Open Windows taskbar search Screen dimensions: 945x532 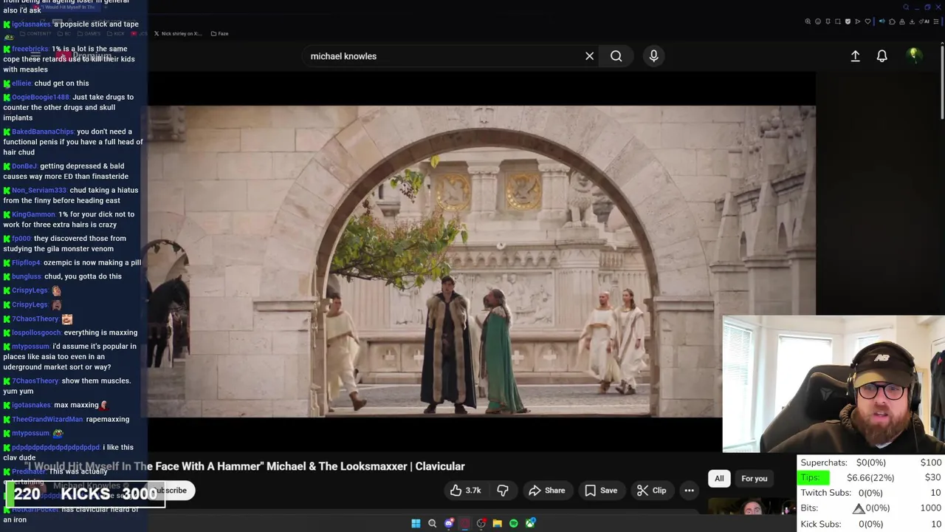[x=432, y=523]
